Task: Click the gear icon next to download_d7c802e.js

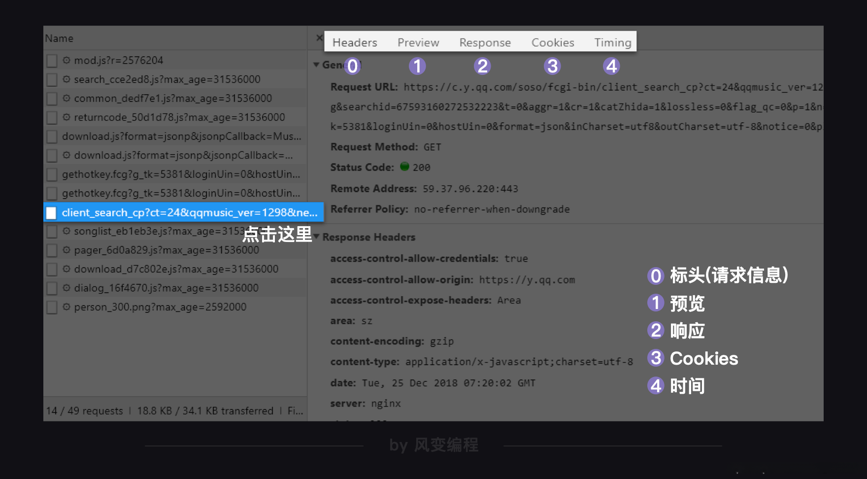Action: tap(67, 269)
